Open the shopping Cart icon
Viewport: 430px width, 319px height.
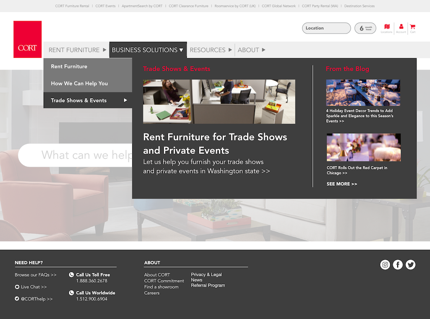413,28
